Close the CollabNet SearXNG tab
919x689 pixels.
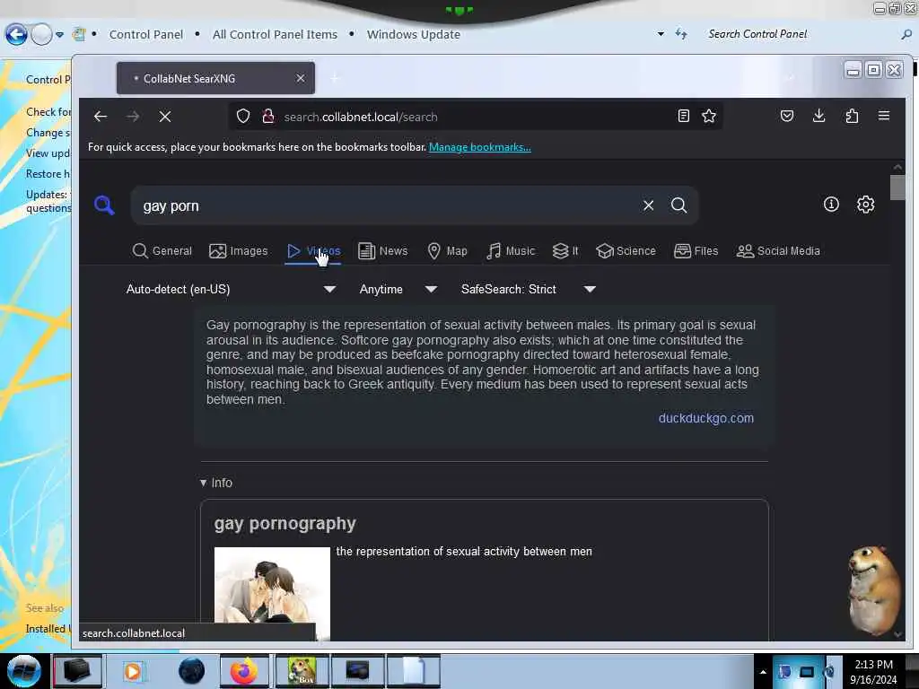(x=300, y=78)
